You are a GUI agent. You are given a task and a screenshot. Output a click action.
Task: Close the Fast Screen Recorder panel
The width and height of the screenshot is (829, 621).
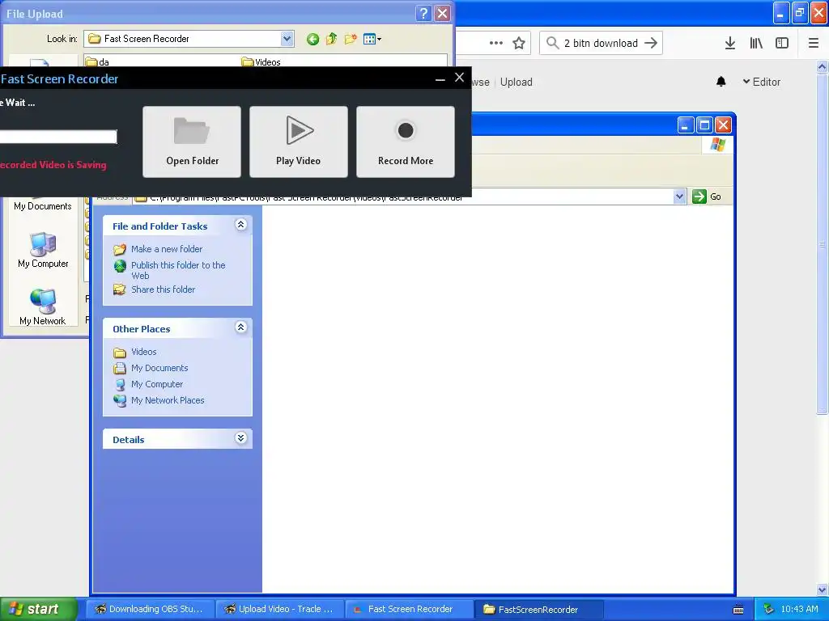[460, 78]
